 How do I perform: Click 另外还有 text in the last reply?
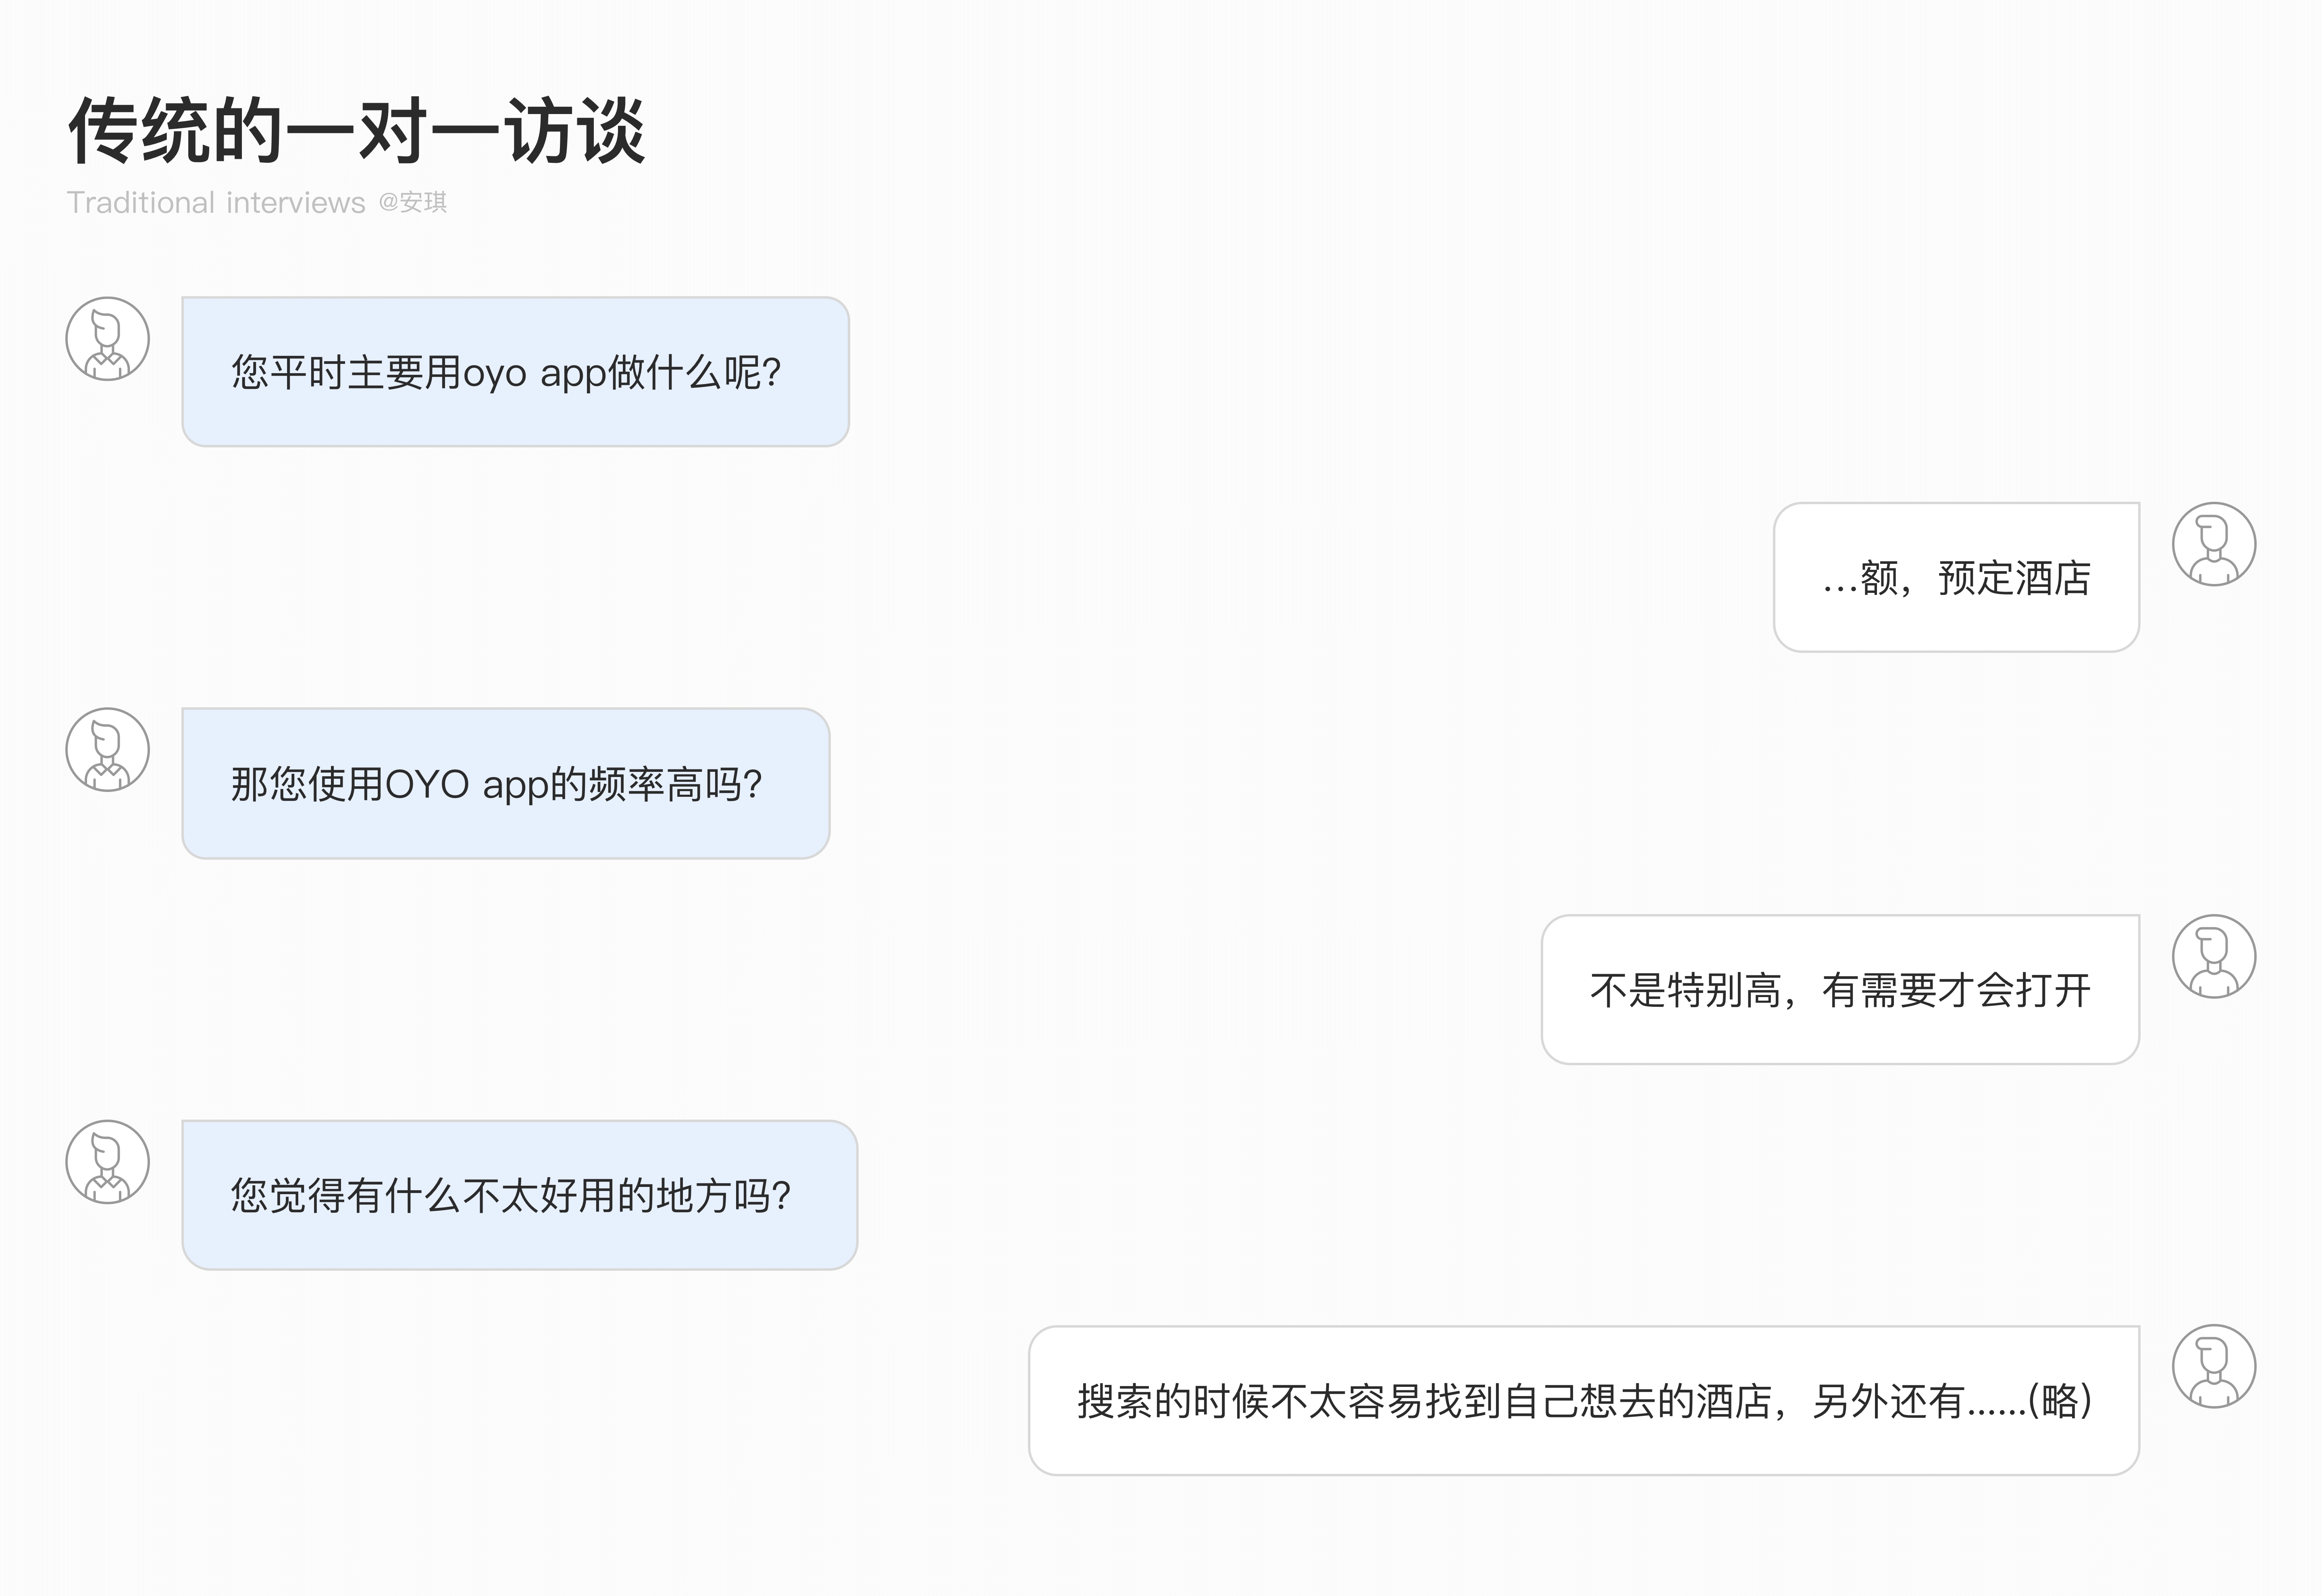click(1888, 1401)
